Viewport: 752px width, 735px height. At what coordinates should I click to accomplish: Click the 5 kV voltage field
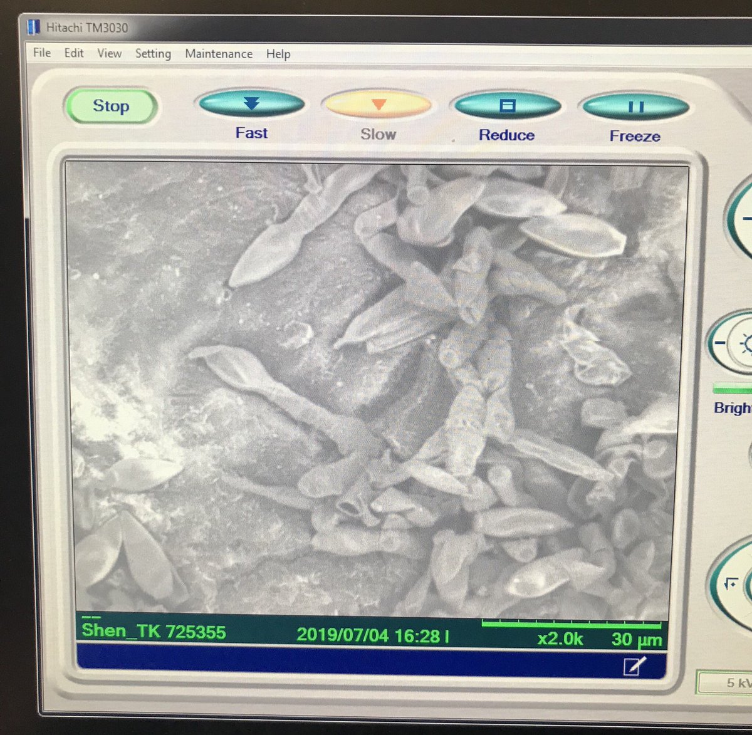click(x=725, y=683)
